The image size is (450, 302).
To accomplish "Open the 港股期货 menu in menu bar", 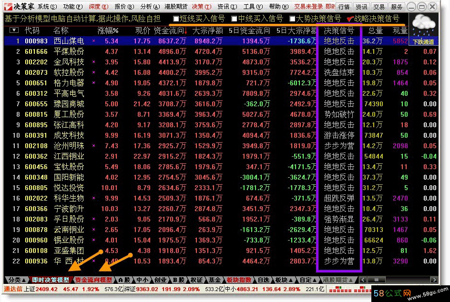I will pyautogui.click(x=176, y=6).
